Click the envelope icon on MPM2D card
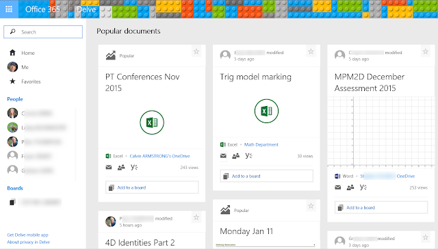 click(x=337, y=187)
